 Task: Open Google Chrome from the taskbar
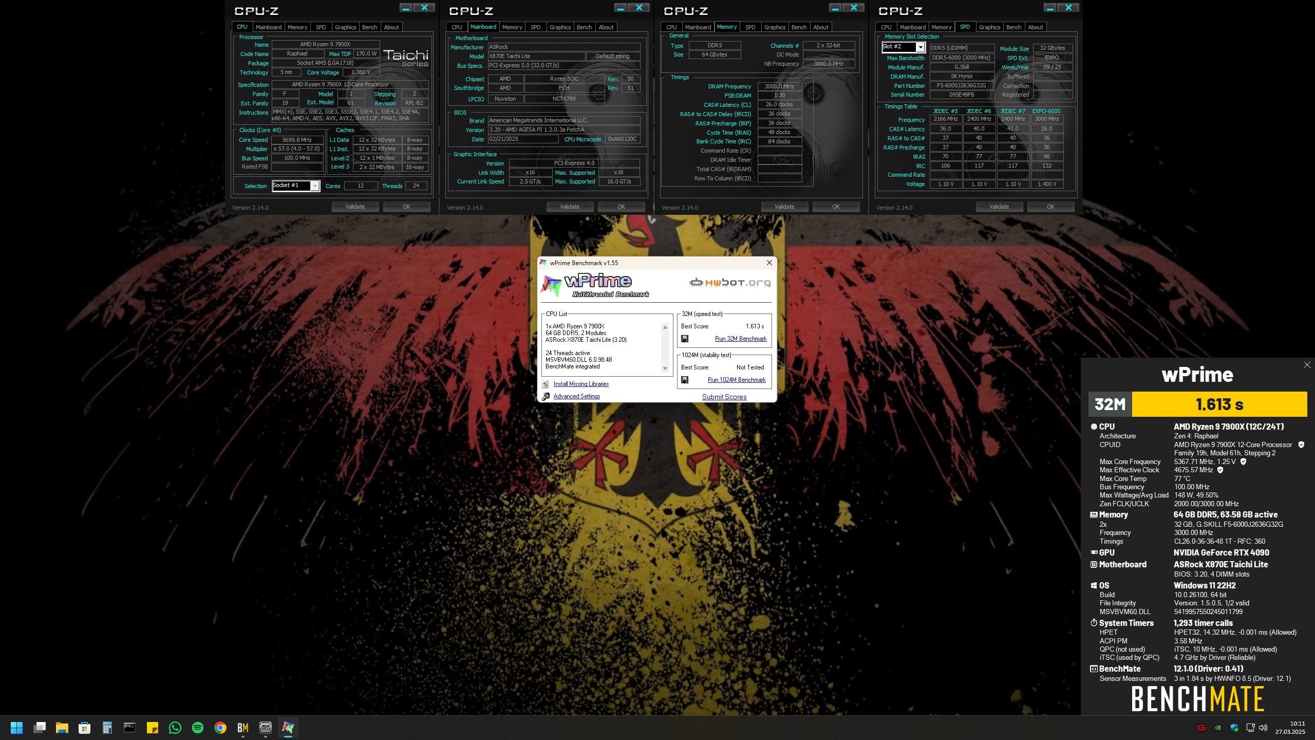220,728
